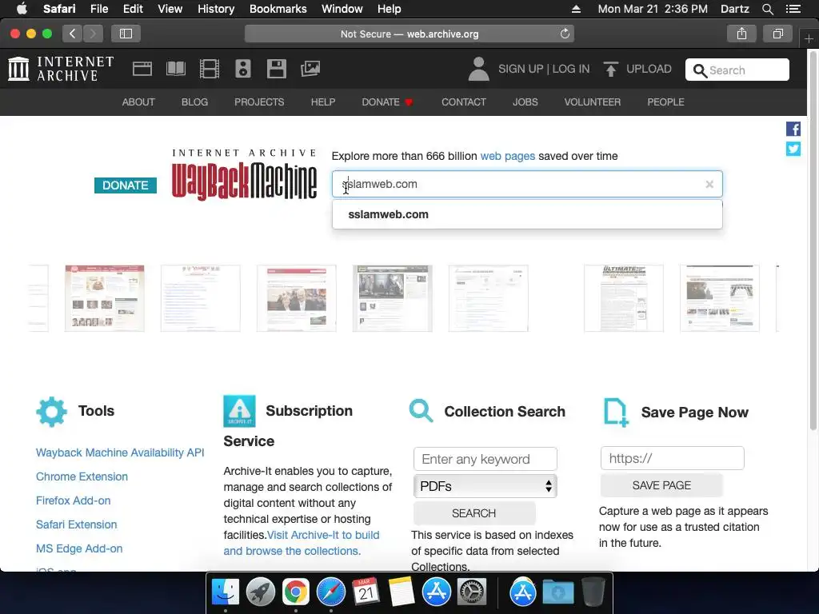Click the eject icon in menu bar
Viewport: 819px width, 614px height.
point(576,9)
